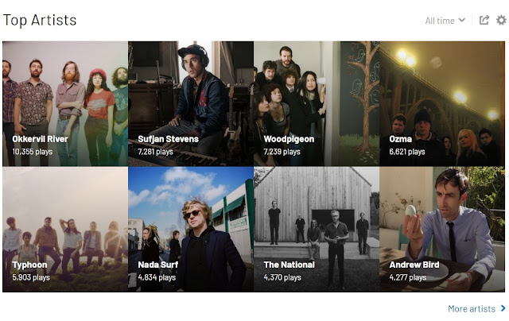The height and width of the screenshot is (321, 509).
Task: Open the Typhoon artist tile
Action: pos(65,230)
